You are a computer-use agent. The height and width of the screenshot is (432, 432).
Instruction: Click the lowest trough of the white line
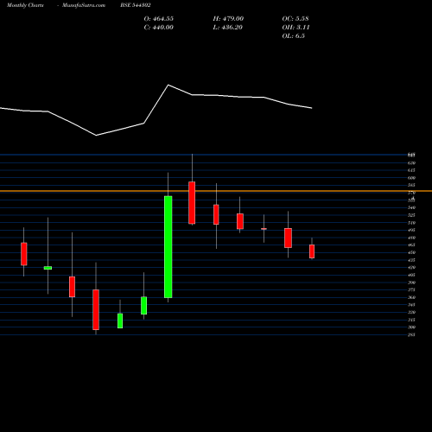96,135
